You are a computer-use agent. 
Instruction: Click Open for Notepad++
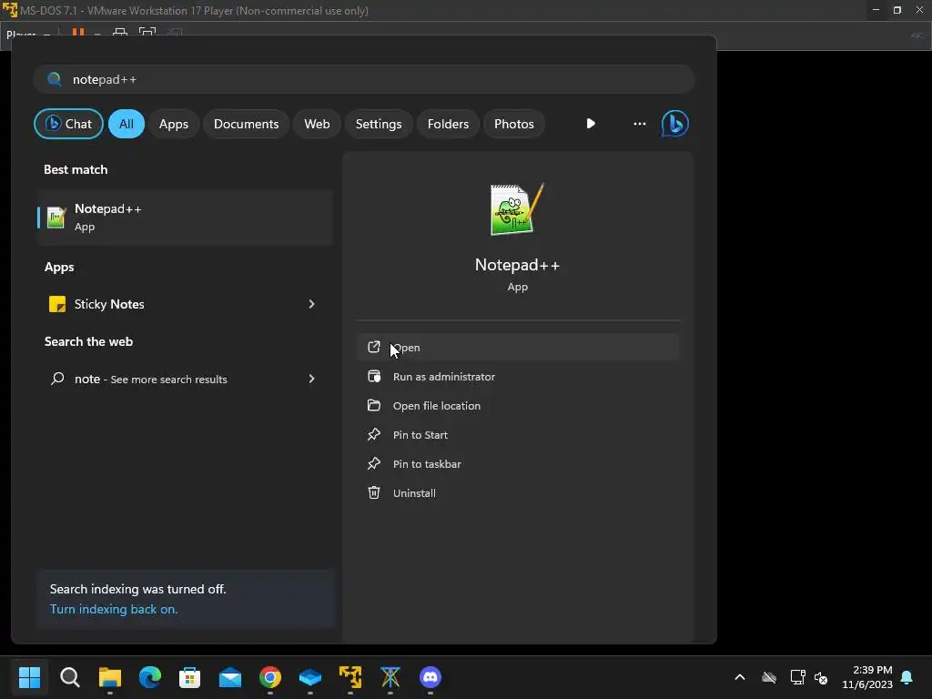tap(518, 347)
